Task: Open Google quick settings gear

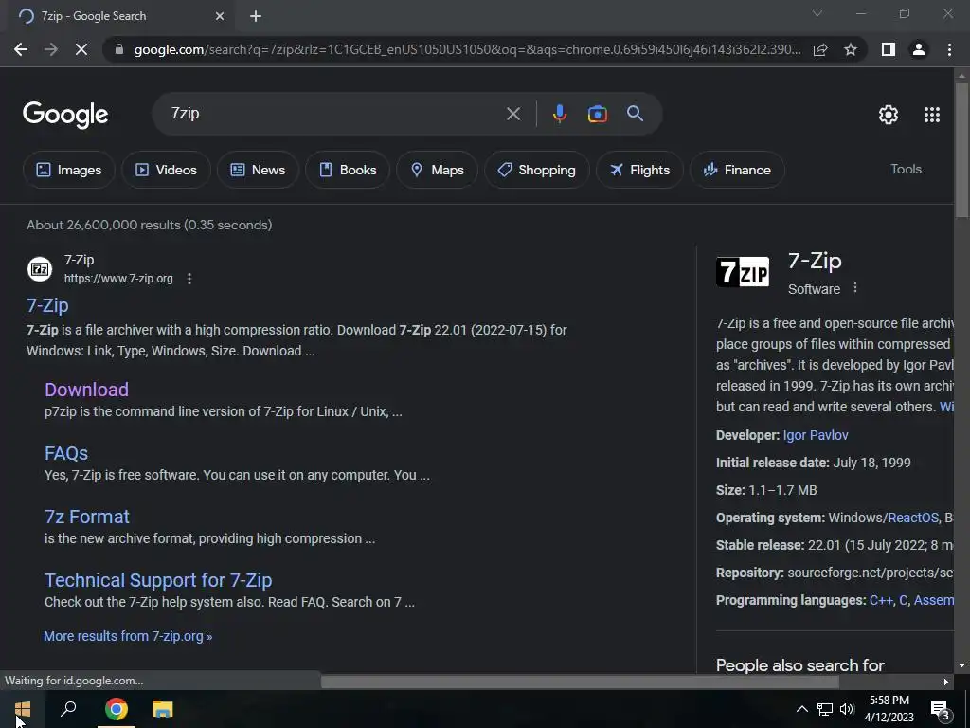Action: pyautogui.click(x=889, y=115)
